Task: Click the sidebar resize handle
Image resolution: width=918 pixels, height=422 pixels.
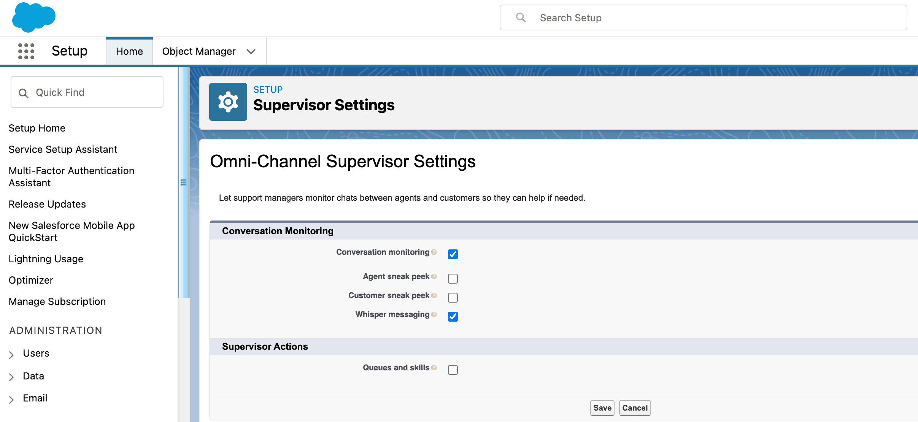Action: (x=184, y=182)
